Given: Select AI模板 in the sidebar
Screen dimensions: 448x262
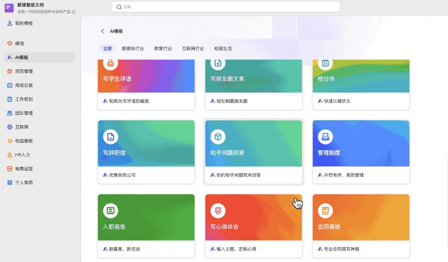Looking at the screenshot, I should [x=39, y=57].
